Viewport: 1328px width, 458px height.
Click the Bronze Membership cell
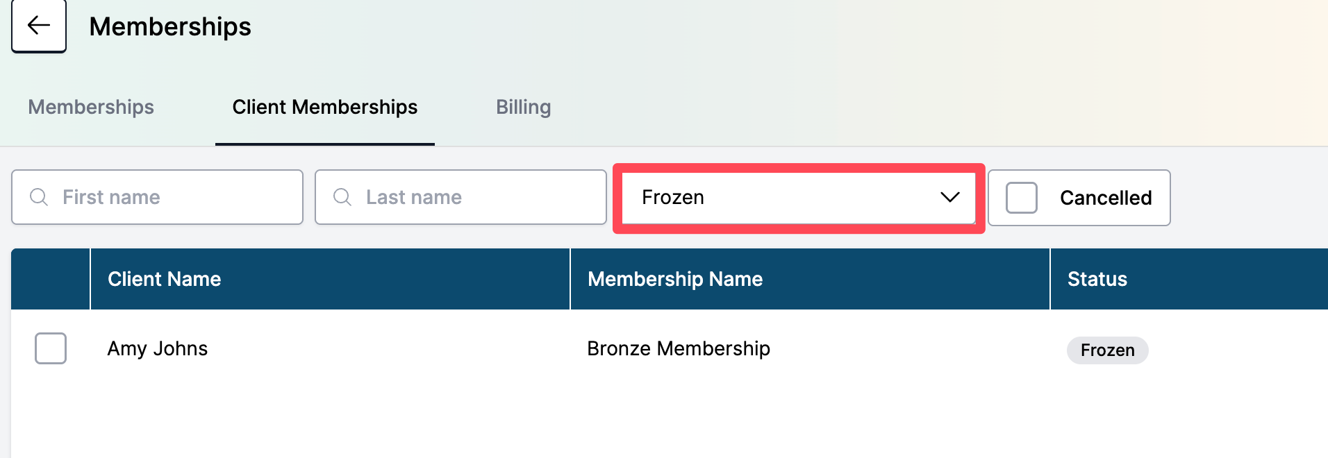coord(679,348)
